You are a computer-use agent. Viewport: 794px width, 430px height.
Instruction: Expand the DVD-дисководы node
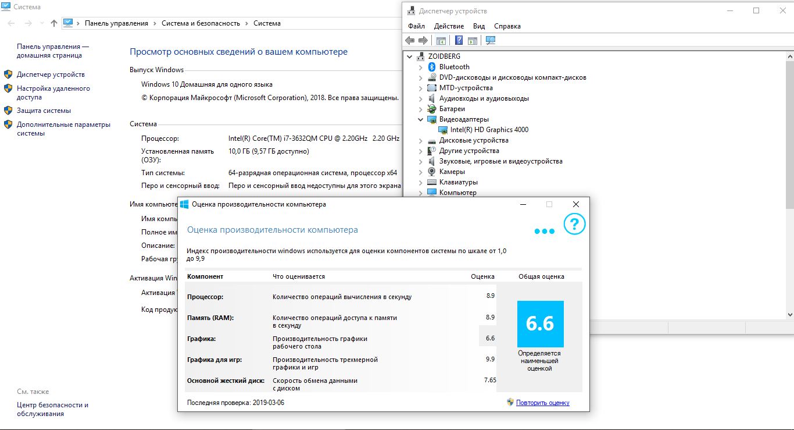click(421, 77)
